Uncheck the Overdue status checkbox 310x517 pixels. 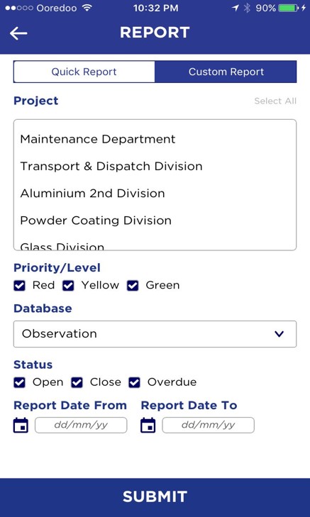point(134,382)
